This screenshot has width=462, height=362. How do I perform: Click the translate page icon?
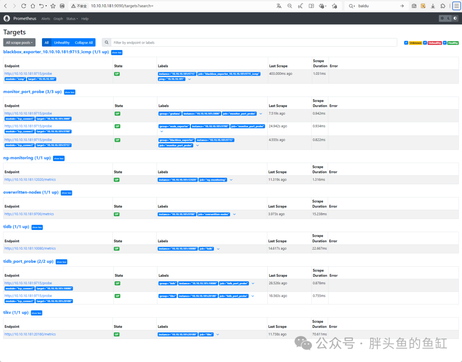point(279,6)
